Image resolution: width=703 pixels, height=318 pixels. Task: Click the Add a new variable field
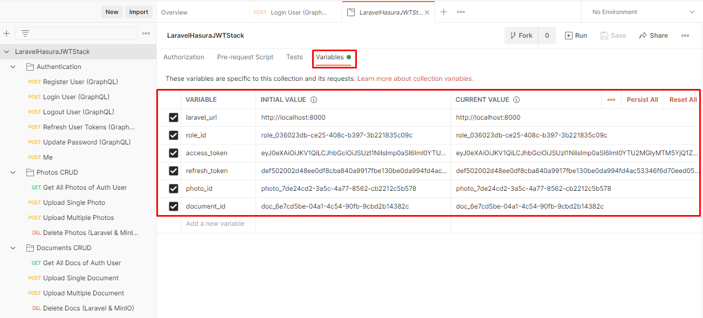[x=215, y=224]
